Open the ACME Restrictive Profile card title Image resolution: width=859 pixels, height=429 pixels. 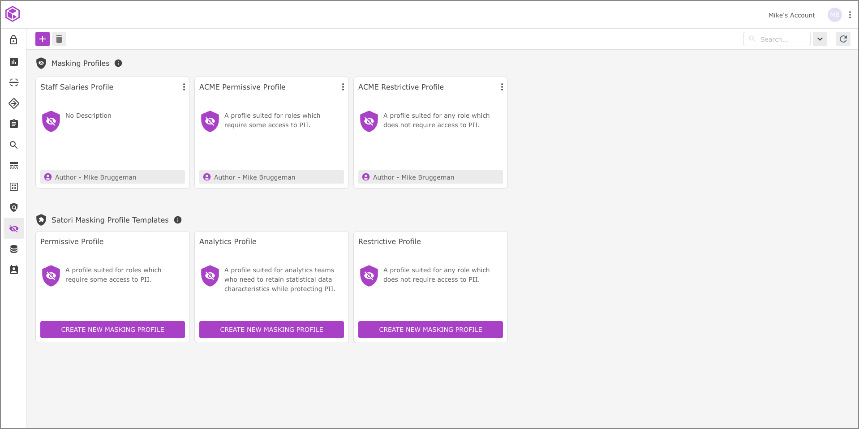coord(401,87)
